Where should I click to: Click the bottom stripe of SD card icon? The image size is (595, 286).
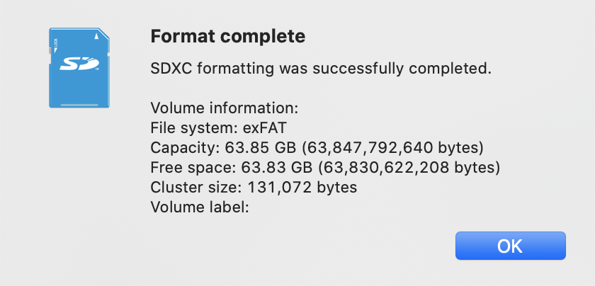79,105
